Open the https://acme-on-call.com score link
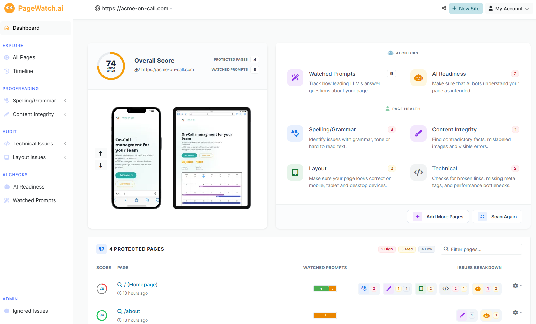 point(167,70)
